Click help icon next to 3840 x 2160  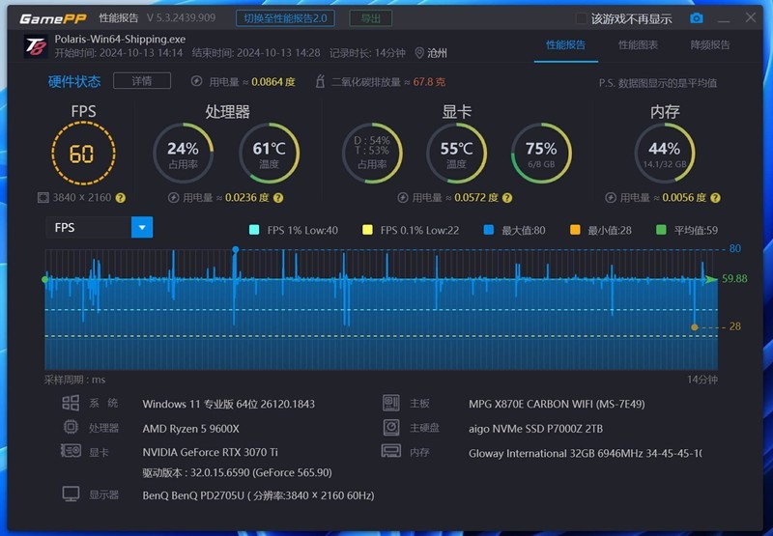120,198
